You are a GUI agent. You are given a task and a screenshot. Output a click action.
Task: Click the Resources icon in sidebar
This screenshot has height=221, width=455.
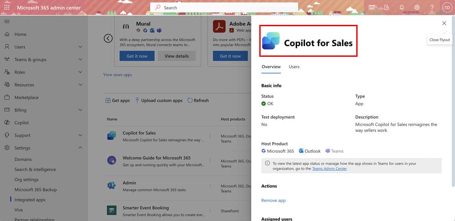click(x=7, y=85)
